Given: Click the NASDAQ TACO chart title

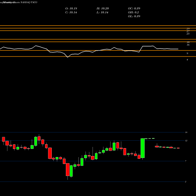Looking at the screenshot, I should (x=18, y=2).
